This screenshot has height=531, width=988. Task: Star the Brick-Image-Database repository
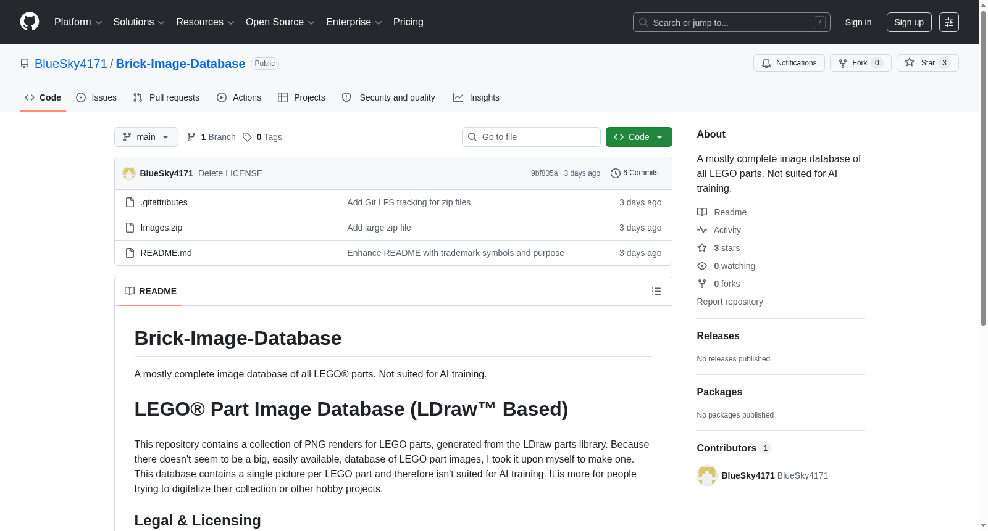click(x=927, y=63)
